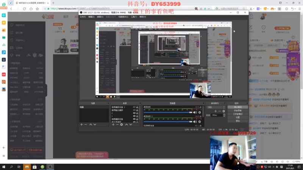Undock Controls panel using header icon
This screenshot has height=170, width=303.
[x=247, y=103]
